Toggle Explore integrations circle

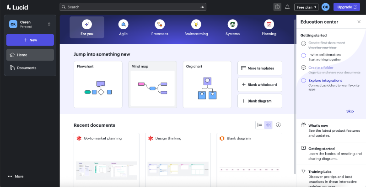(x=303, y=80)
